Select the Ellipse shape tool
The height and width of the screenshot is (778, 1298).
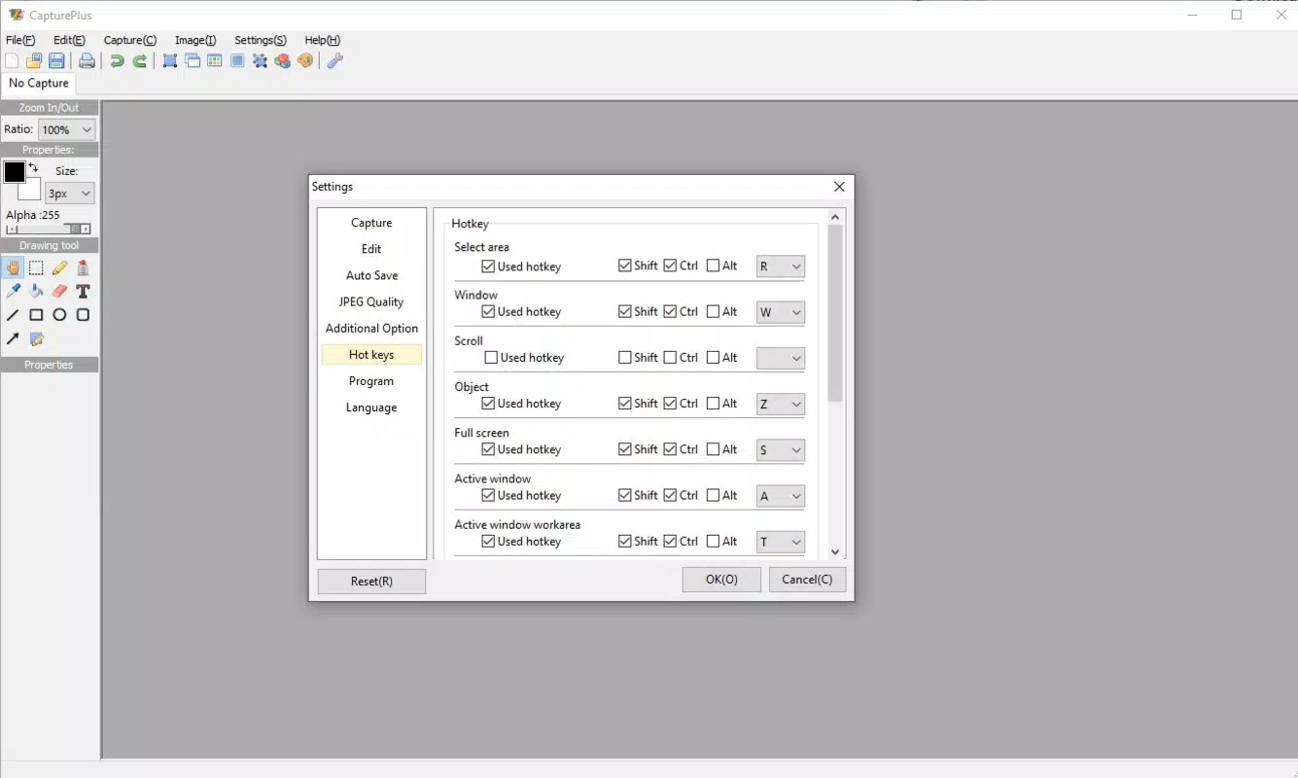59,315
